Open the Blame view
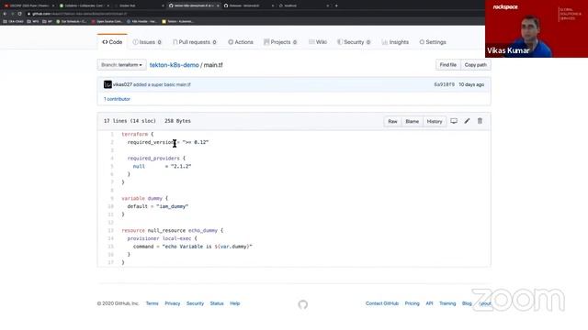 (x=412, y=122)
